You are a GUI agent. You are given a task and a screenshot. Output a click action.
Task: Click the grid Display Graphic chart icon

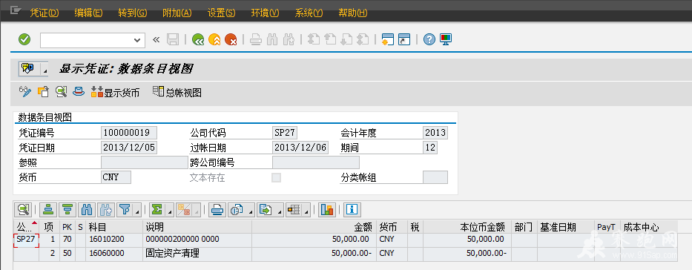click(x=327, y=210)
